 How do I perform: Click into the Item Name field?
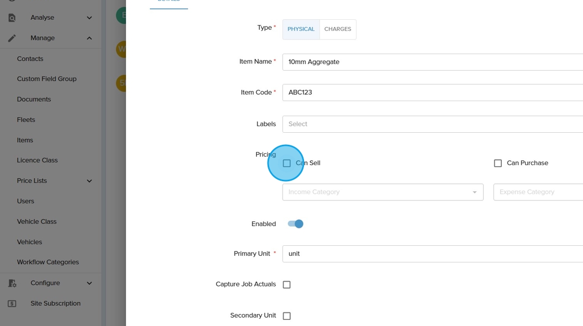pos(432,62)
